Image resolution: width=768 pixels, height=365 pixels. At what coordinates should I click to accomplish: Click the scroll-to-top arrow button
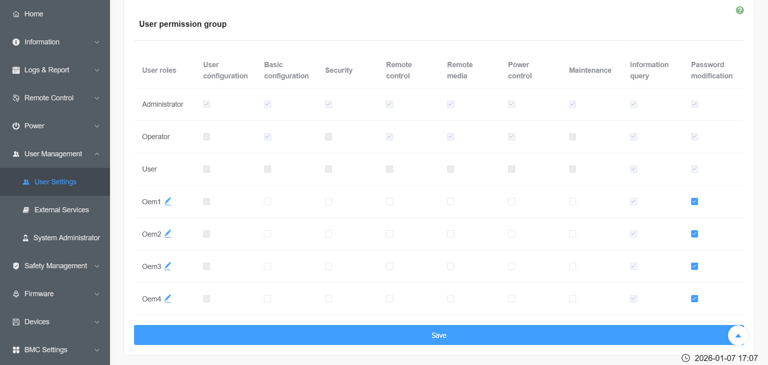[x=738, y=335]
